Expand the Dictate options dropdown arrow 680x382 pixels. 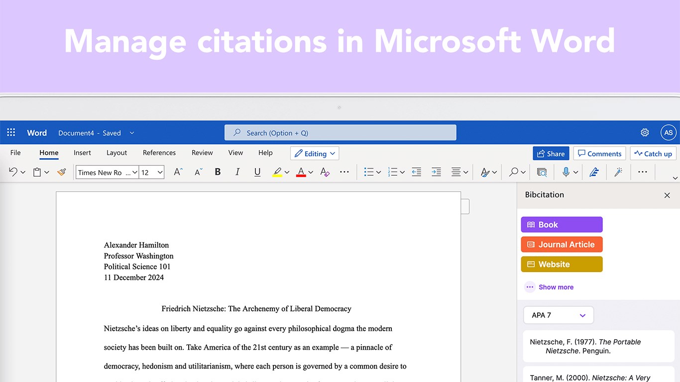point(575,173)
